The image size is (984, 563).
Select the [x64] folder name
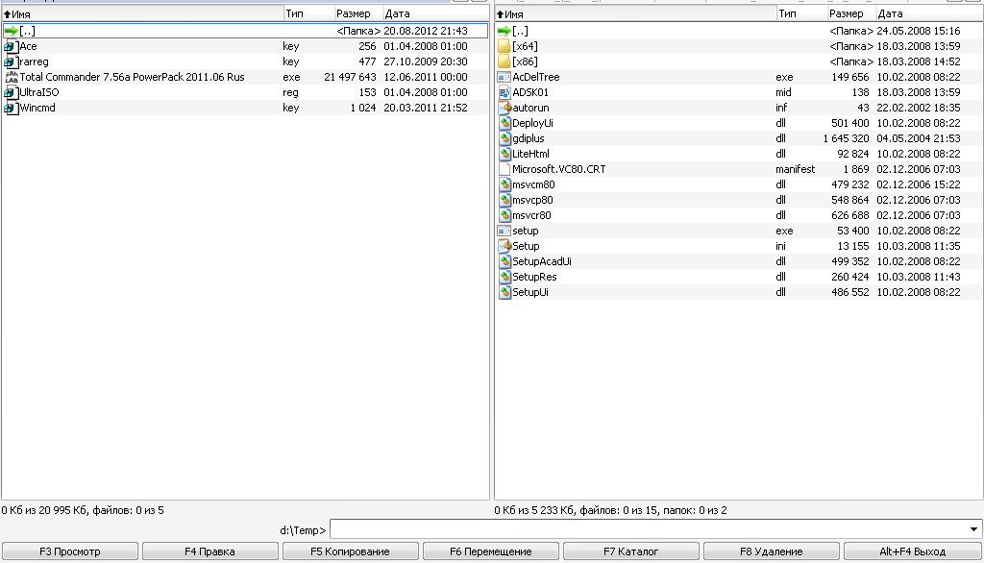[525, 46]
